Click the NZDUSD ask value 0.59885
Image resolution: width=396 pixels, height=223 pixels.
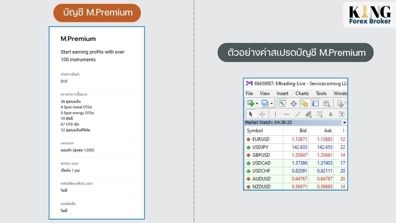[x=325, y=187]
